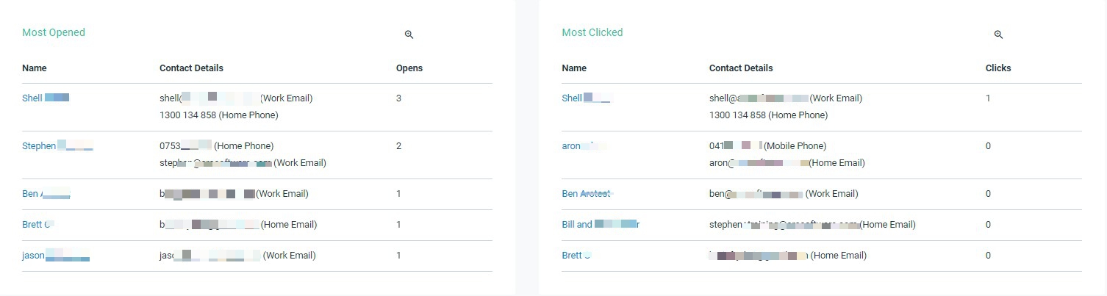Click the Most Clicked panel title

(x=592, y=32)
